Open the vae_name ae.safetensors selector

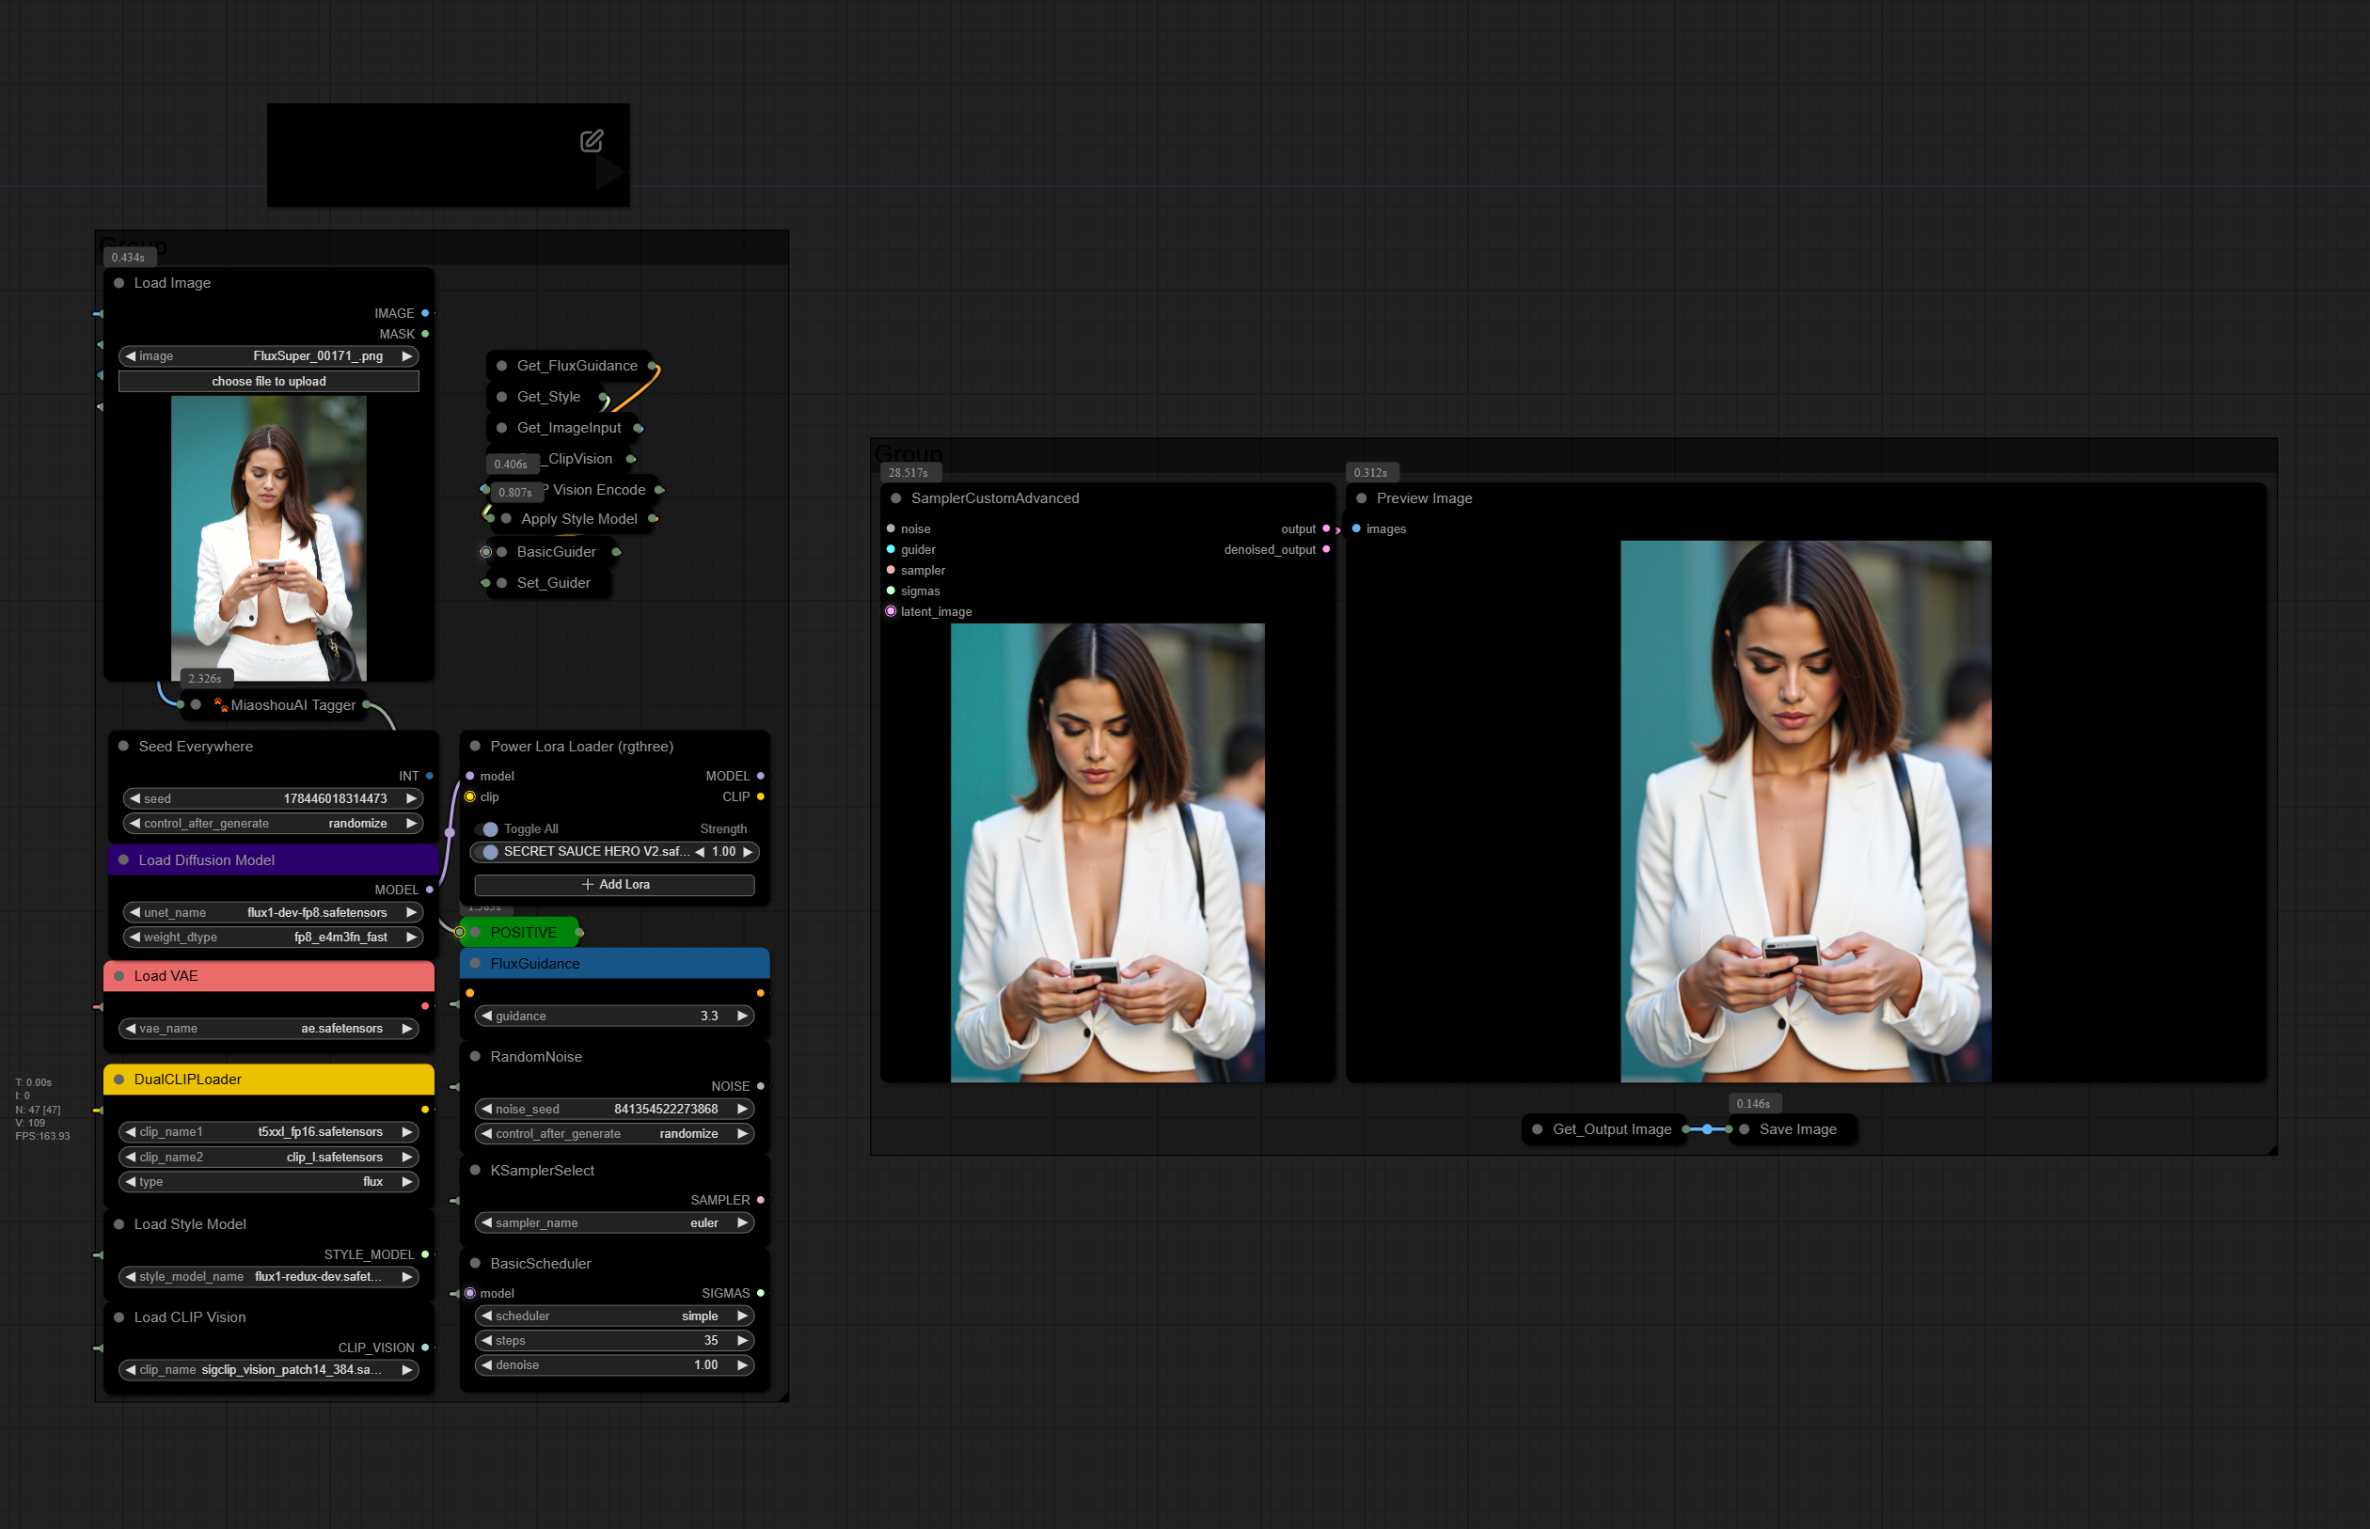[x=268, y=1029]
